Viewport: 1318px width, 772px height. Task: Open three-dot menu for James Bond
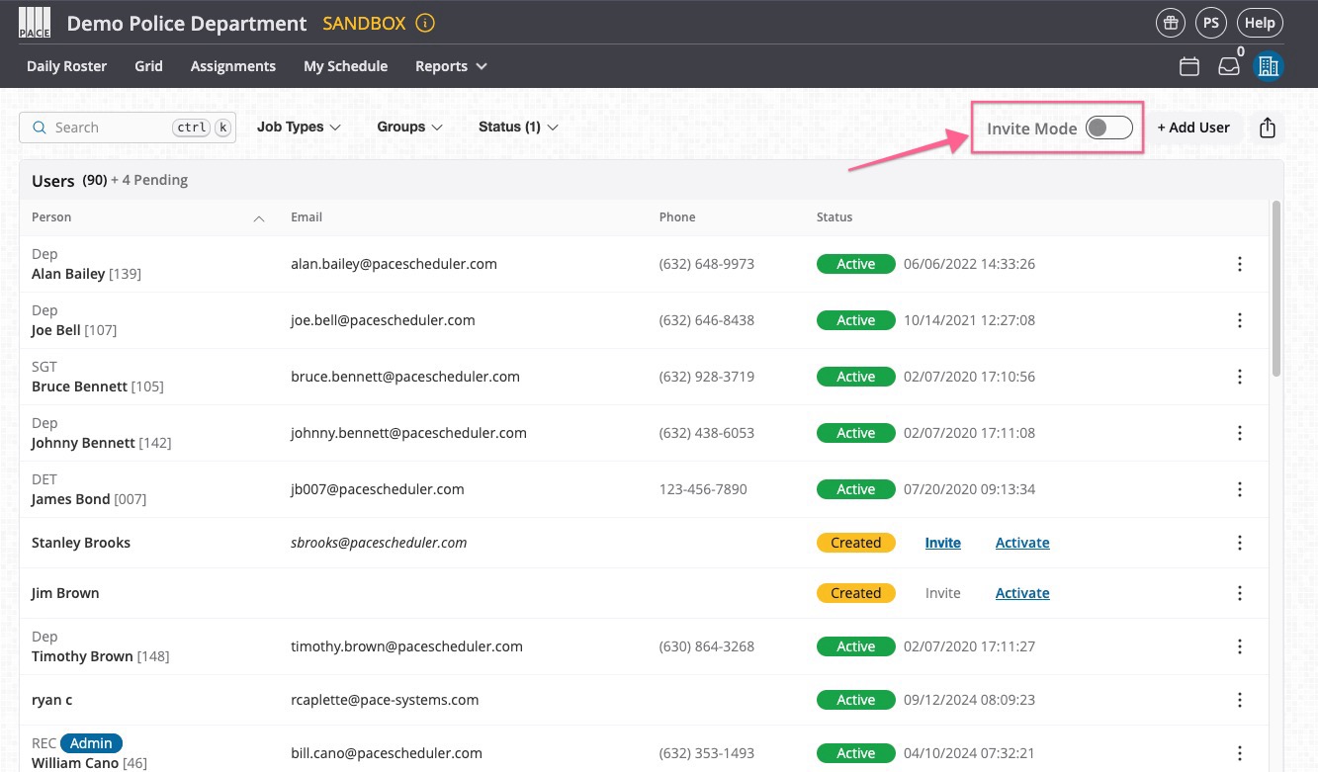click(1240, 489)
